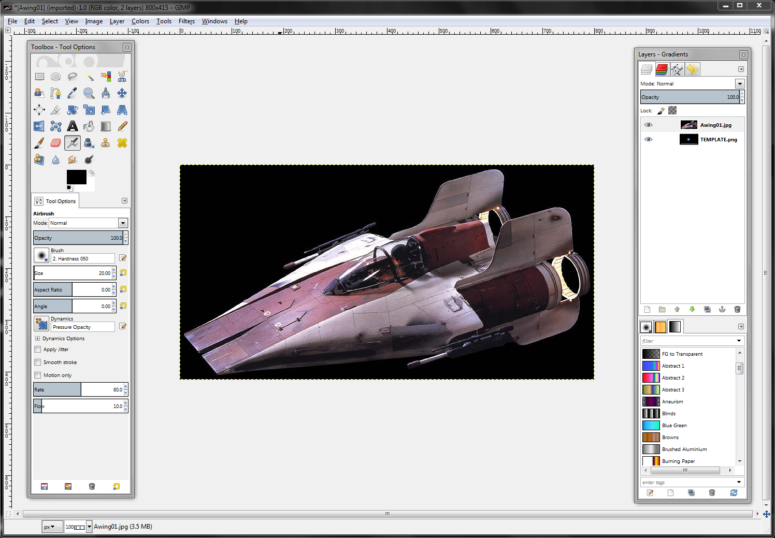Hide the TEMPLATE.png layer
The image size is (775, 538).
tap(649, 140)
